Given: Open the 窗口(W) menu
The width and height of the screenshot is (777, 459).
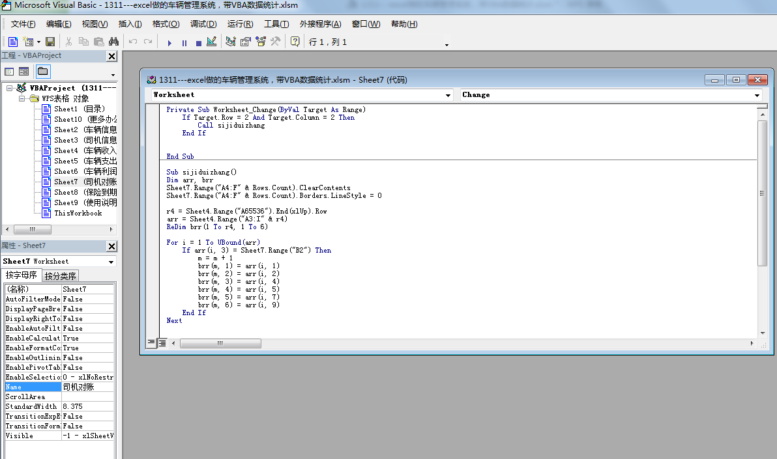Looking at the screenshot, I should click(366, 24).
